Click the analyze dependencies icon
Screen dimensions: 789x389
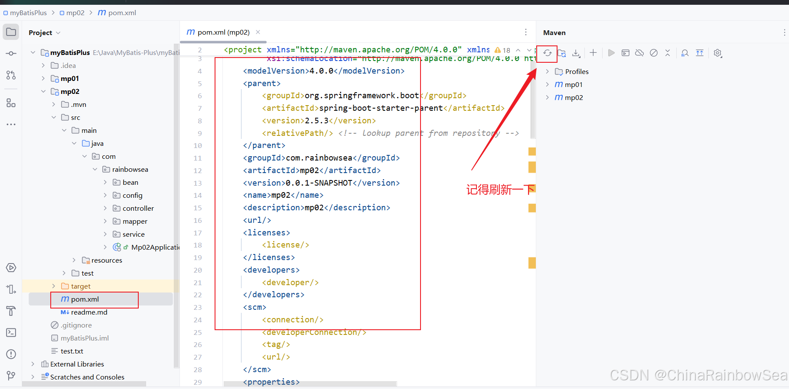685,53
